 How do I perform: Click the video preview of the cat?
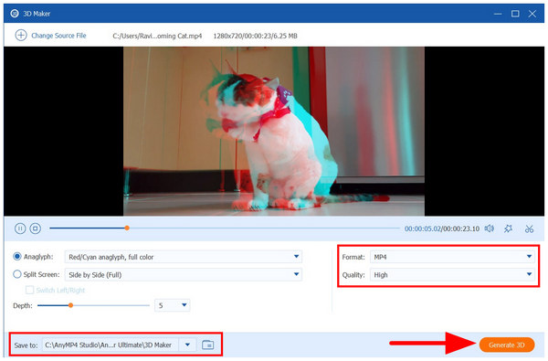click(x=274, y=132)
